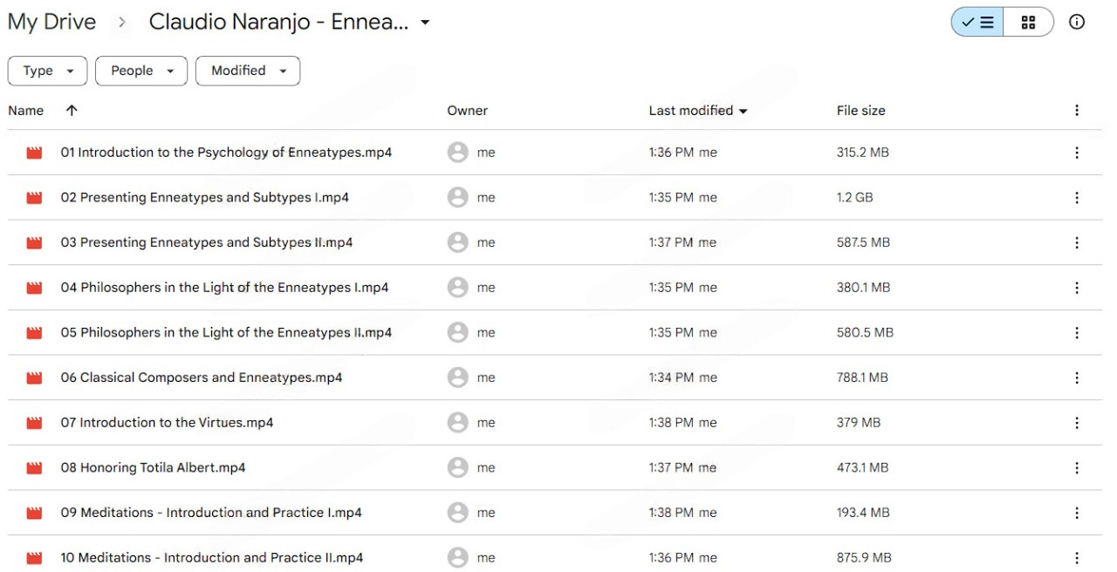Open more actions for 06 Classical Composers
The image size is (1117, 572).
coord(1077,378)
